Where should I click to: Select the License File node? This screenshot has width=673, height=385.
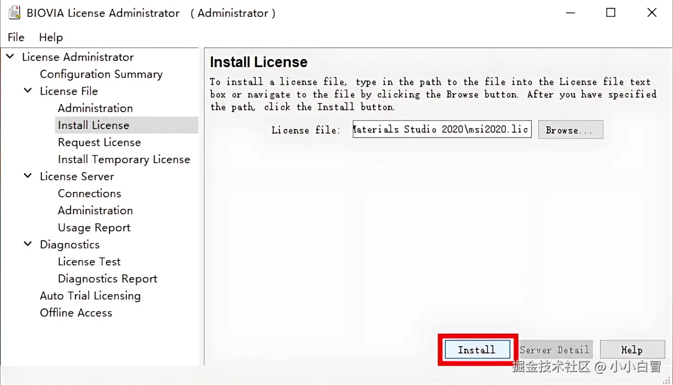(69, 91)
